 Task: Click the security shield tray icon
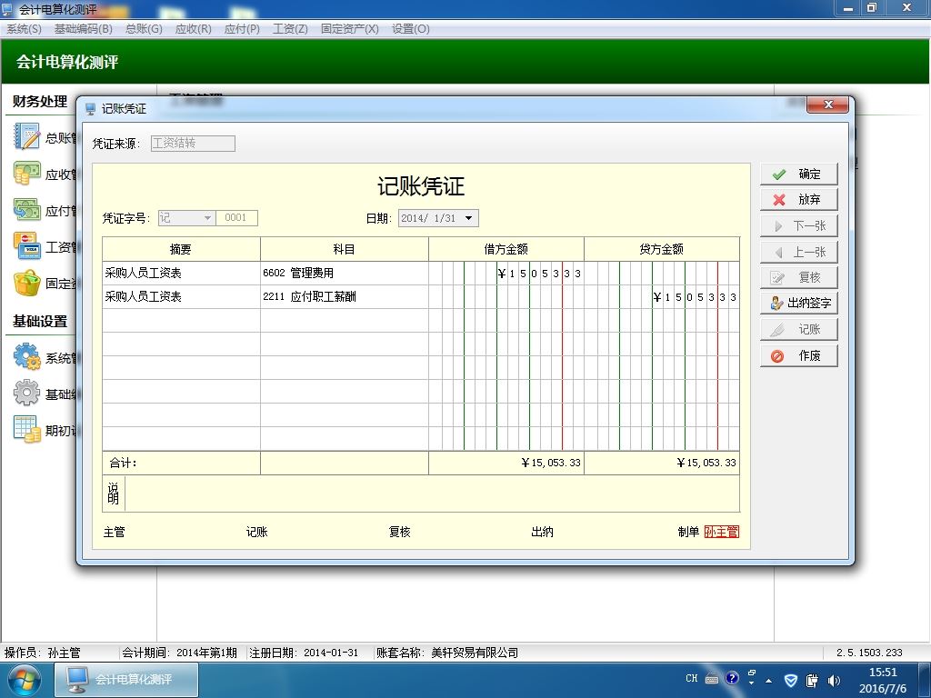(x=791, y=680)
